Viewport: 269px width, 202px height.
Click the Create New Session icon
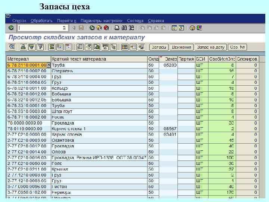click(x=174, y=28)
